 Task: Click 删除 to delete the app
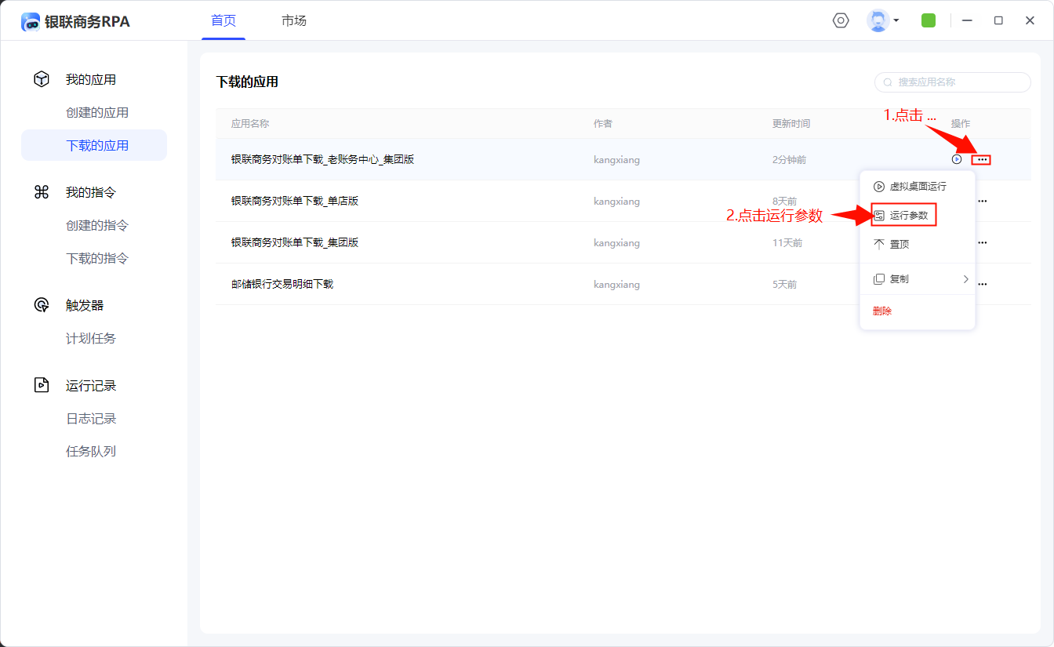click(882, 311)
